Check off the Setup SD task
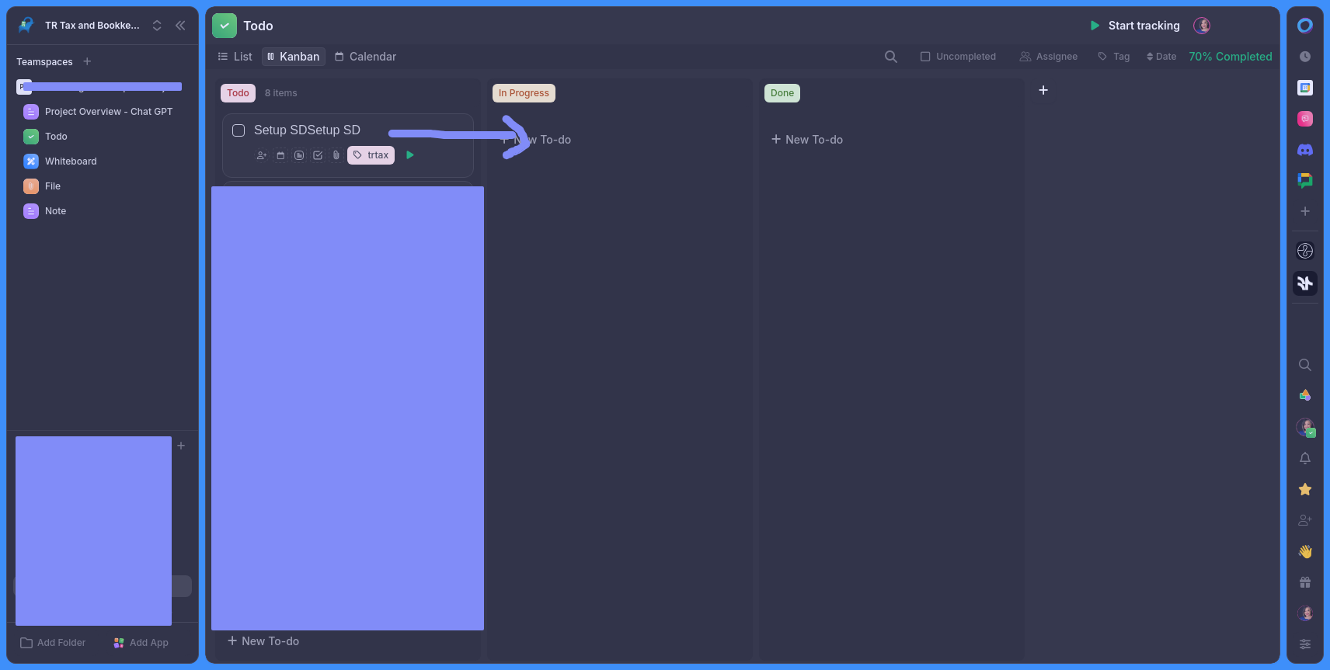Image resolution: width=1330 pixels, height=670 pixels. pyautogui.click(x=238, y=130)
